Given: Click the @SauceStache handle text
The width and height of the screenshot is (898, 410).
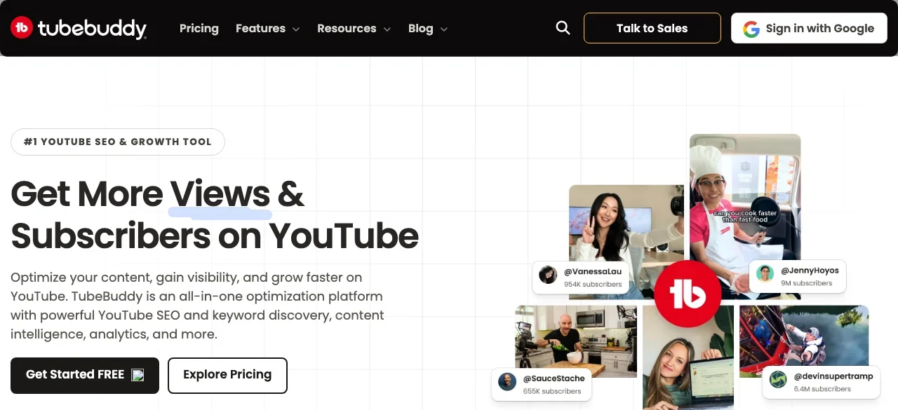Looking at the screenshot, I should tap(554, 378).
